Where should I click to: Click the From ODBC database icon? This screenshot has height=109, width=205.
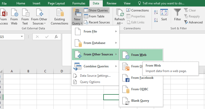coord(126,89)
